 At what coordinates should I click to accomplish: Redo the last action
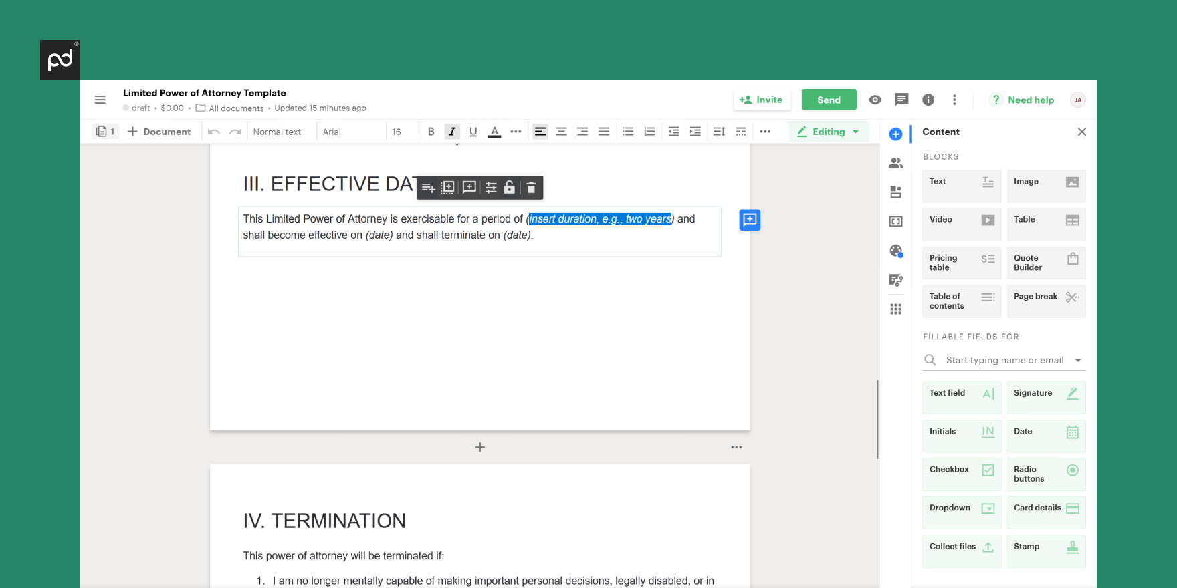pos(235,132)
